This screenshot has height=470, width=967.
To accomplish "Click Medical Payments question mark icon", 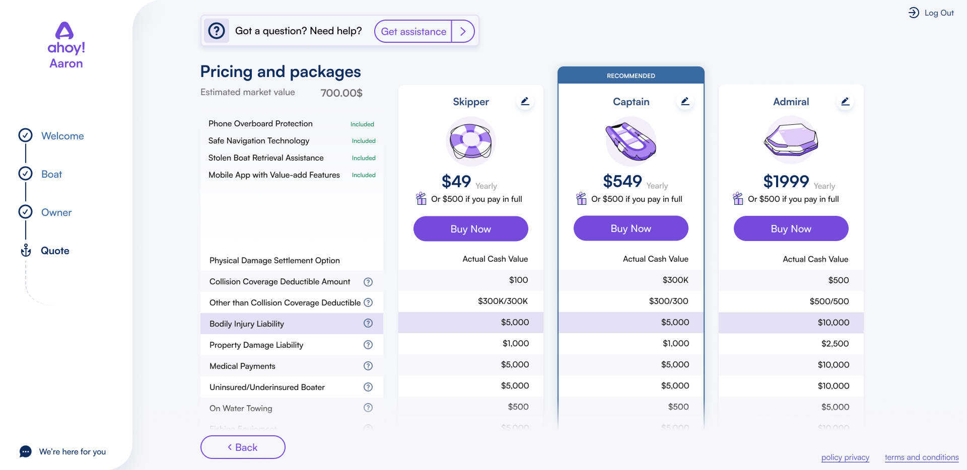I will 368,366.
